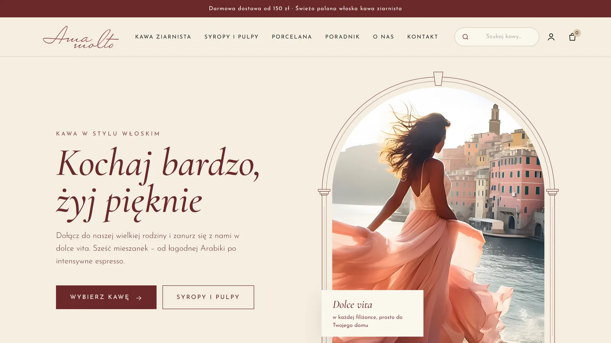Click the cart item count badge
The image size is (611, 343).
577,33
